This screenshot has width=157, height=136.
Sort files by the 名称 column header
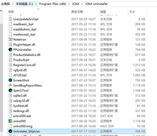click(11, 12)
